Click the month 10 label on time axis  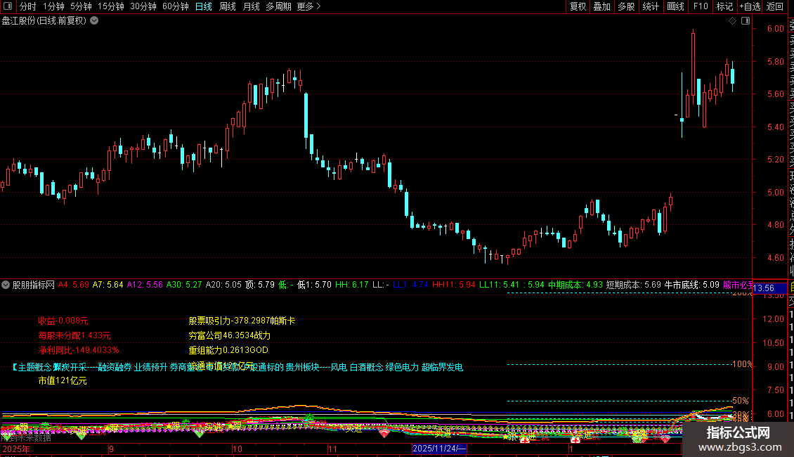pyautogui.click(x=237, y=449)
